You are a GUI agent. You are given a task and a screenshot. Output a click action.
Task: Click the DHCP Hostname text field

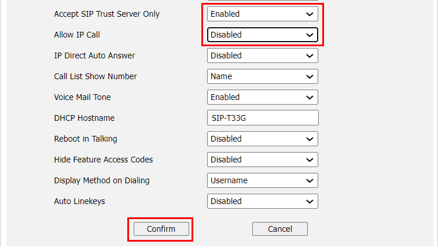pyautogui.click(x=262, y=118)
